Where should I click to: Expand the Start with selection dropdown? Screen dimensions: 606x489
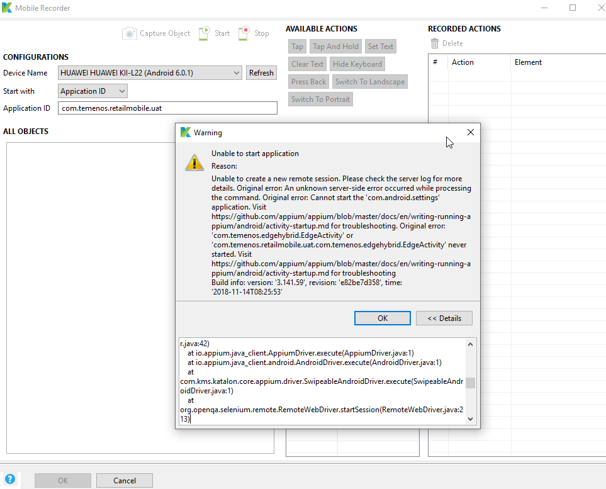click(121, 91)
